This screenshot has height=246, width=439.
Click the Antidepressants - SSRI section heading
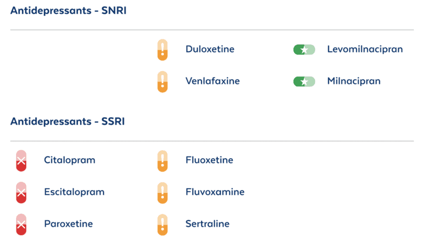pos(67,121)
